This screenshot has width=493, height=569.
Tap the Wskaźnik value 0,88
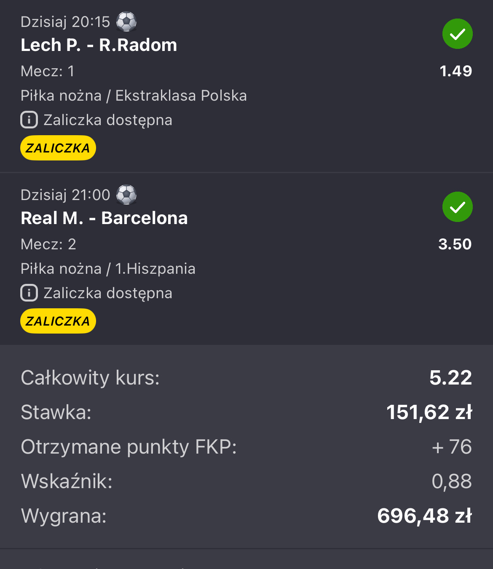451,481
